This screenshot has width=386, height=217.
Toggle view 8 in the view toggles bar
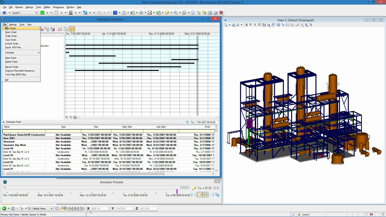click(83, 208)
